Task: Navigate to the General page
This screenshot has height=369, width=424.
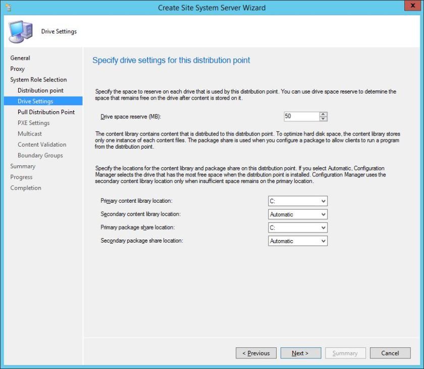Action: [x=20, y=58]
